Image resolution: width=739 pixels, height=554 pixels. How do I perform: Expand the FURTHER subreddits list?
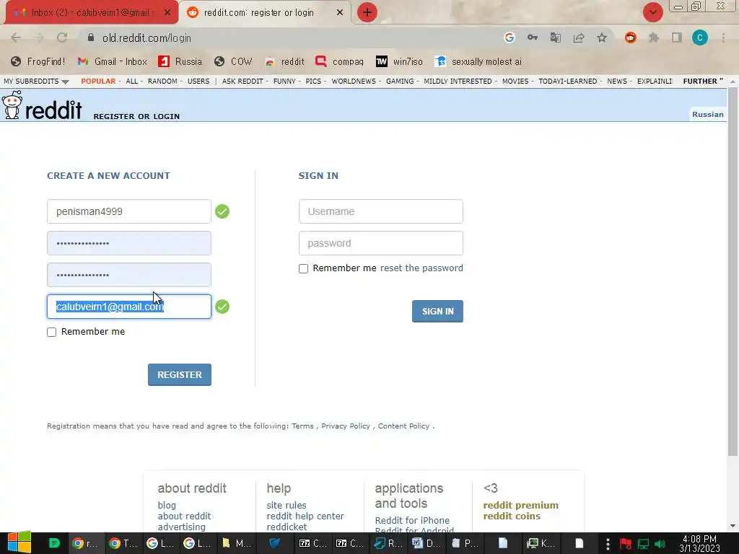pyautogui.click(x=702, y=81)
